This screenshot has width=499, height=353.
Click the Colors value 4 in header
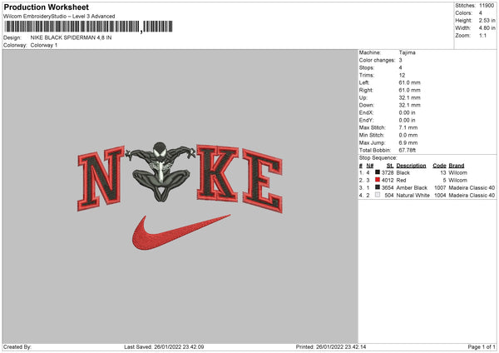[x=481, y=13]
